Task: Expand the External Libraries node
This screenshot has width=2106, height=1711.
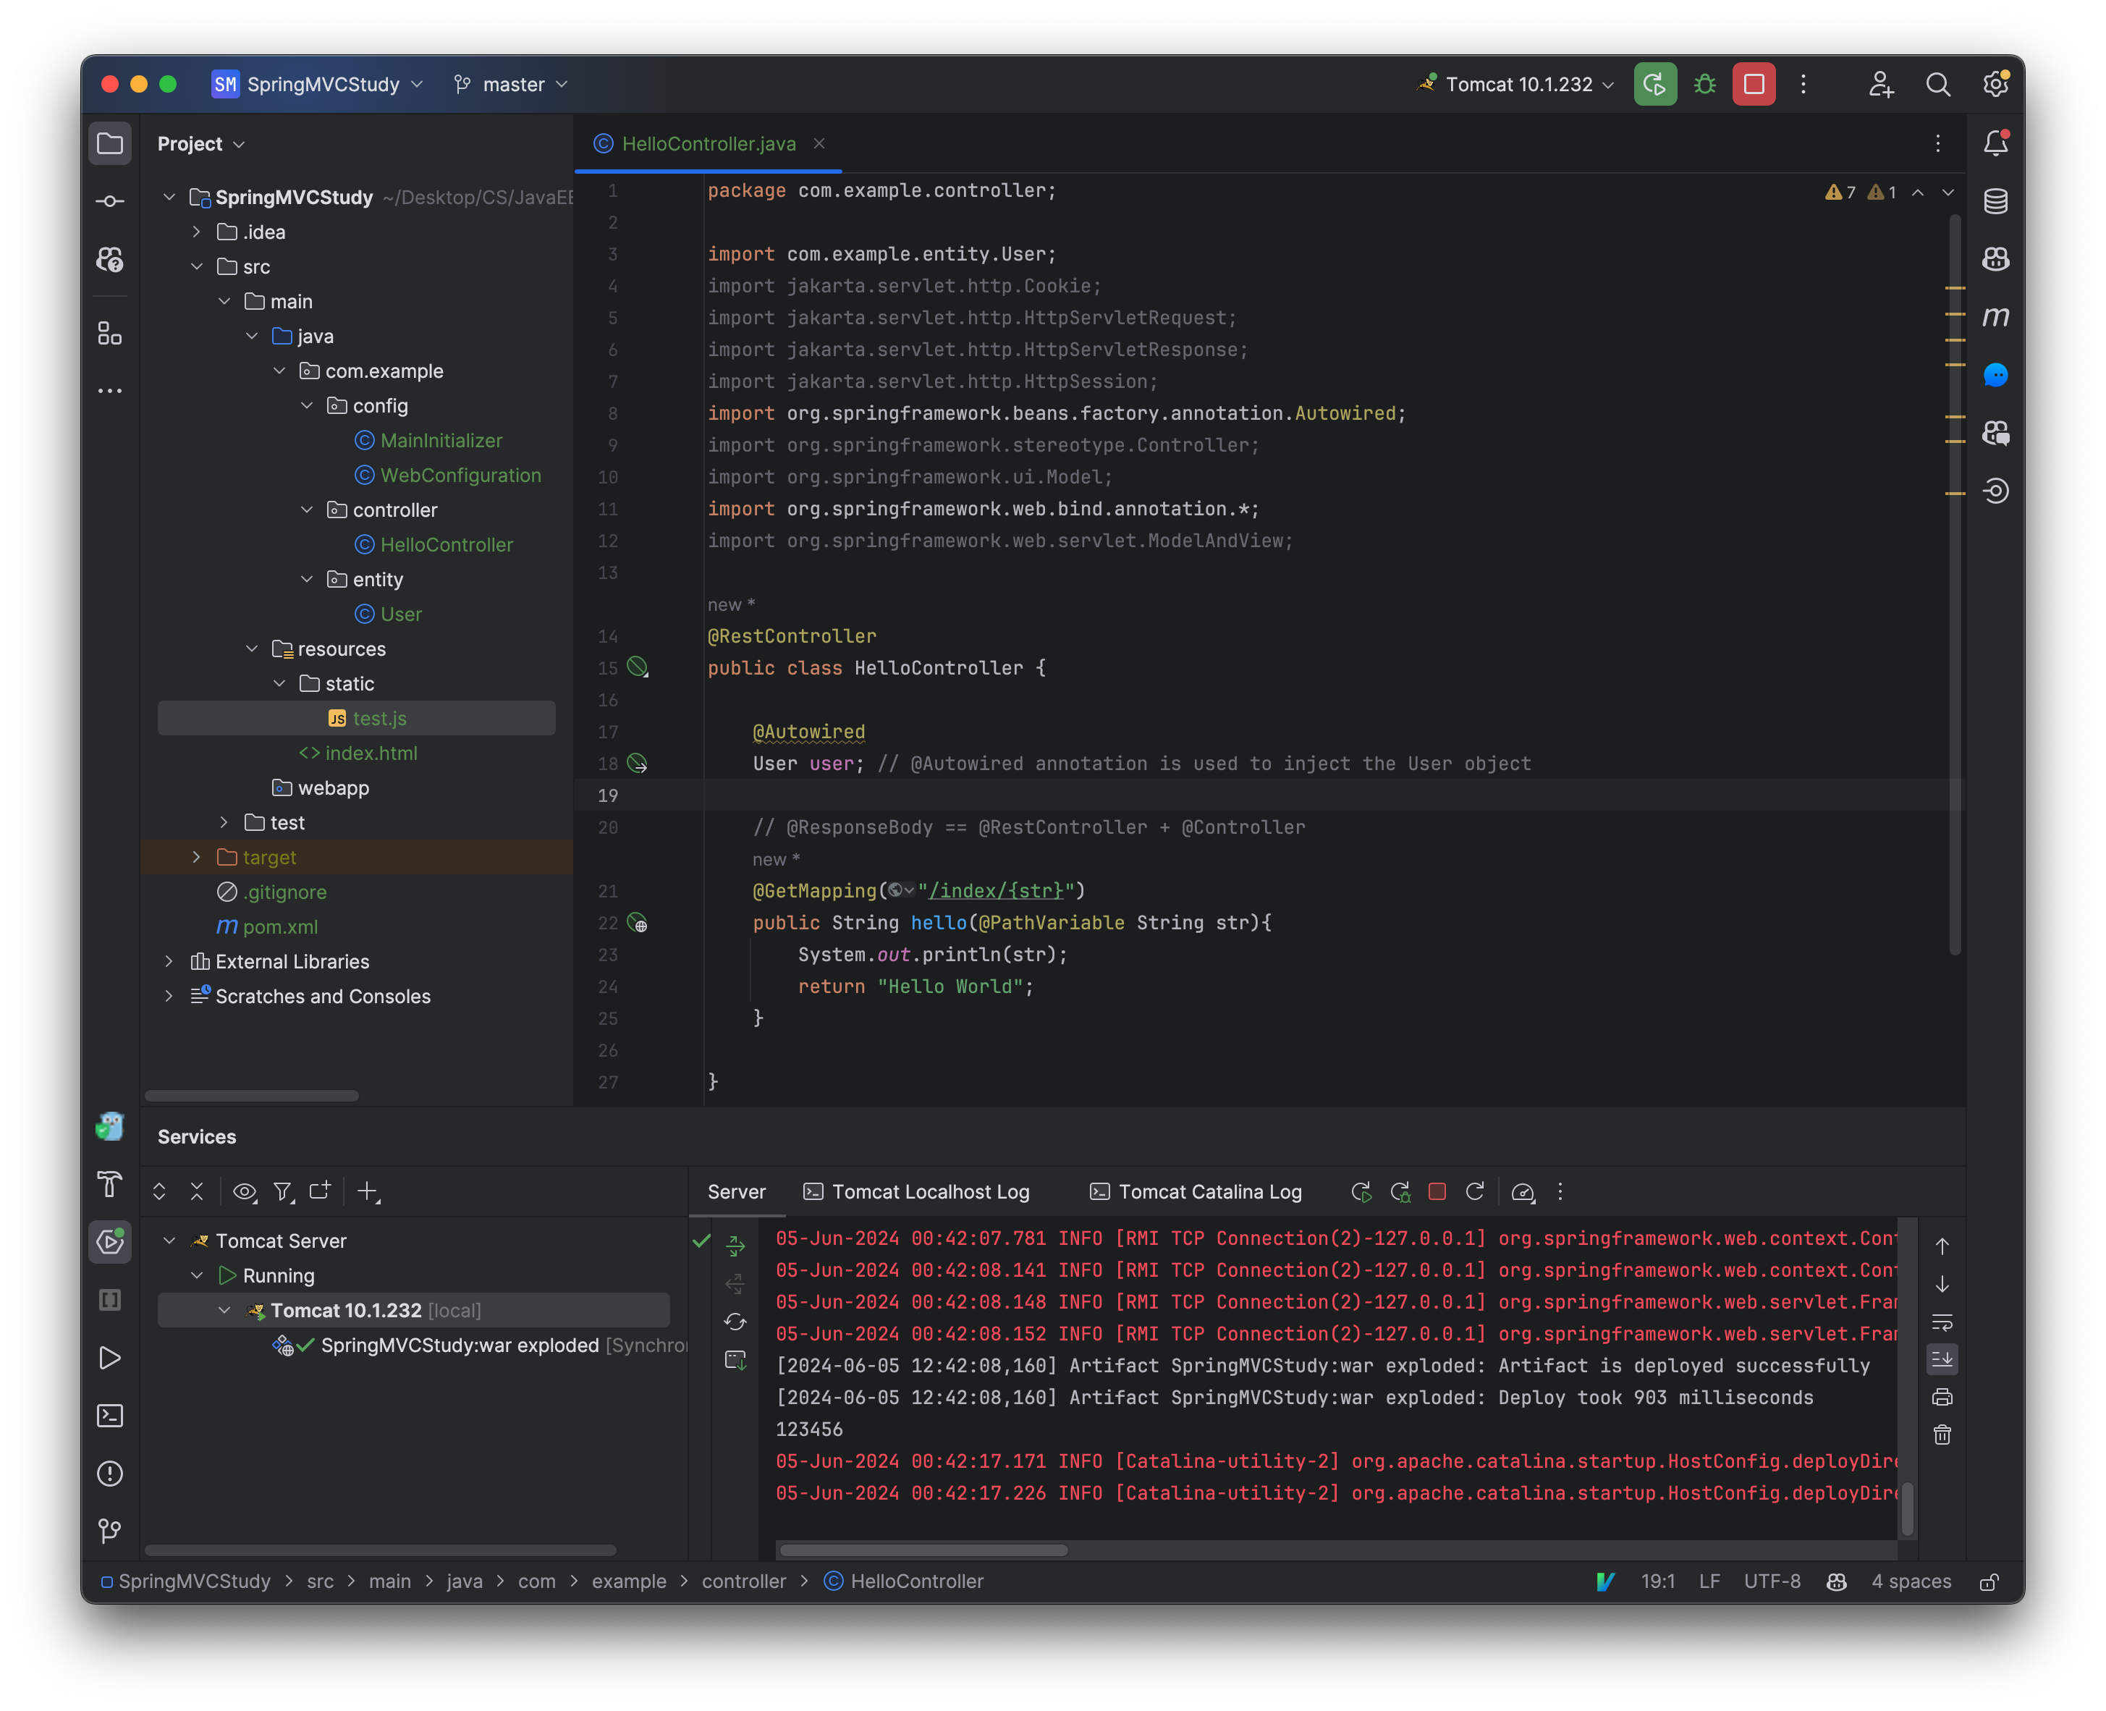Action: point(169,961)
